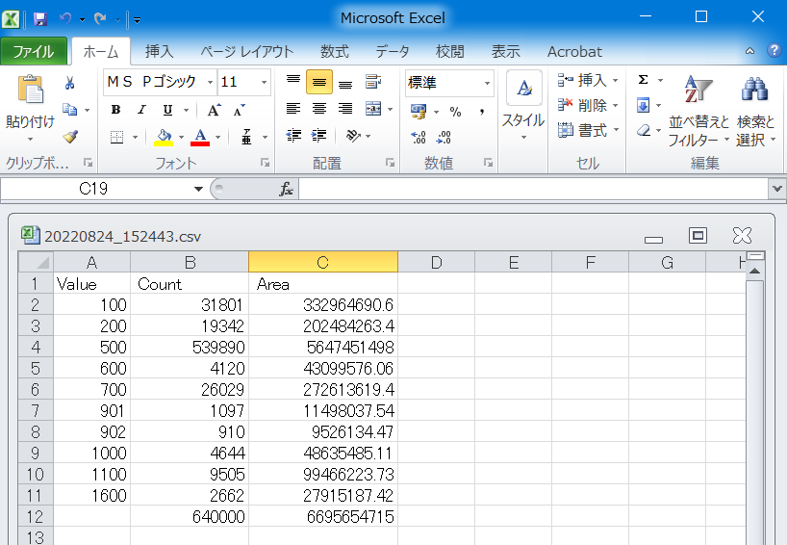787x545 pixels.
Task: Click the Cut scissors icon
Action: coord(69,84)
